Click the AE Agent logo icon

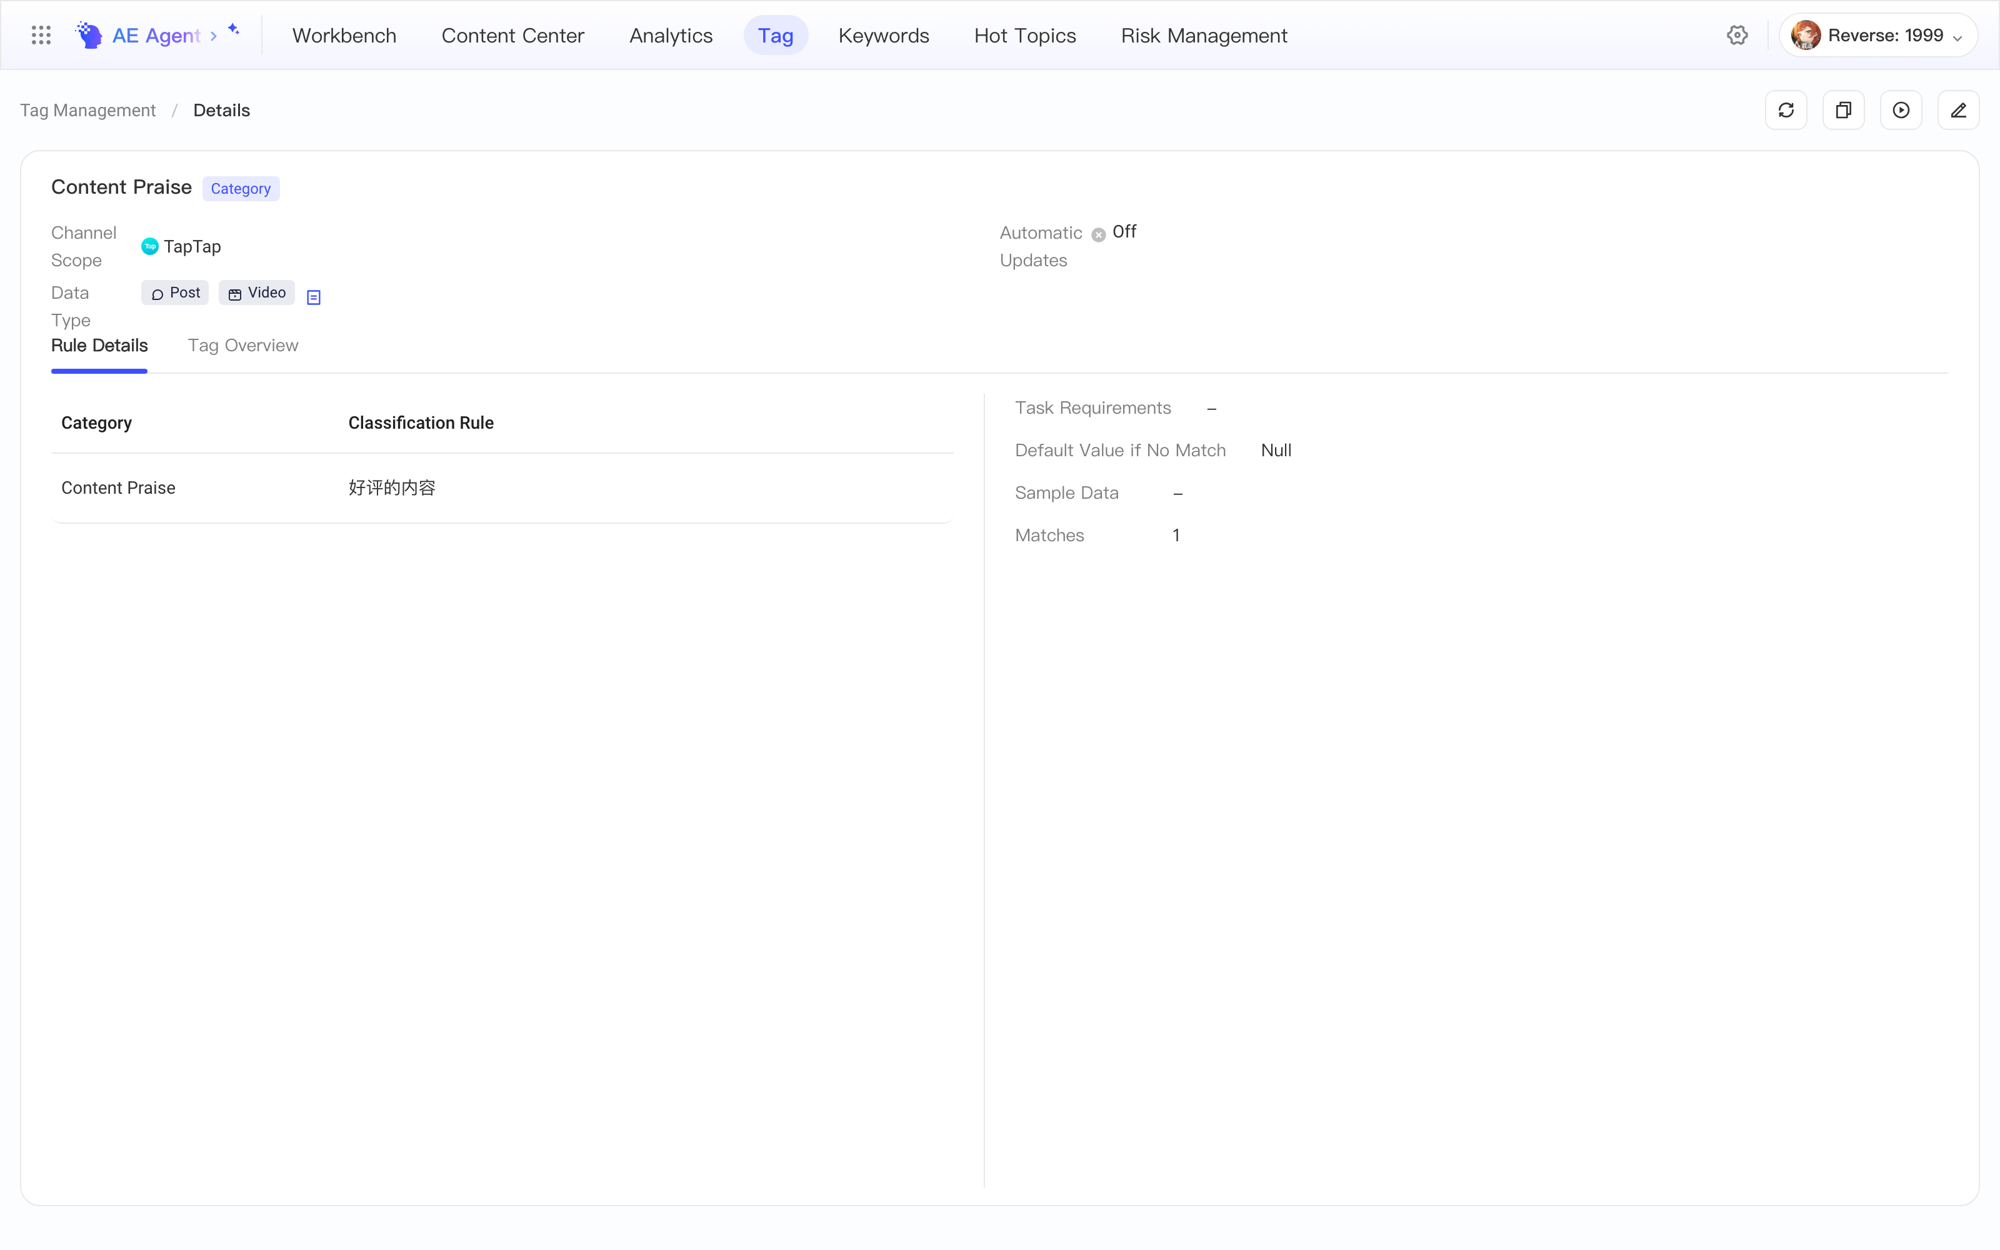88,35
